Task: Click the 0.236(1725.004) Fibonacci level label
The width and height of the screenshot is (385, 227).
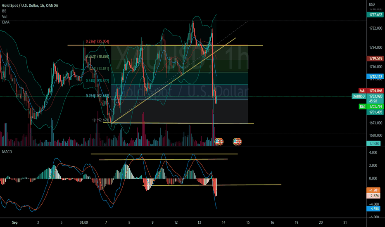Action: (97, 41)
